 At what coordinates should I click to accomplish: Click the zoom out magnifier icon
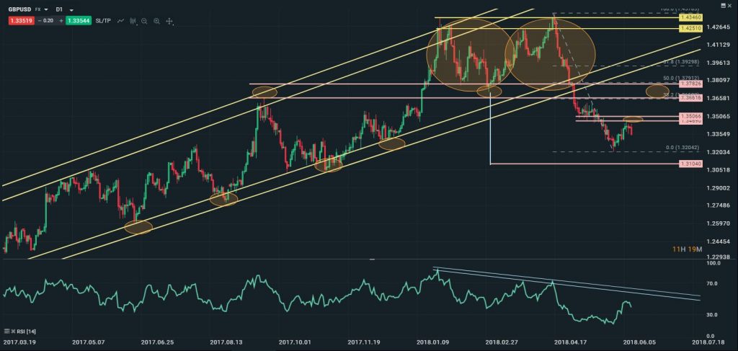(x=144, y=21)
